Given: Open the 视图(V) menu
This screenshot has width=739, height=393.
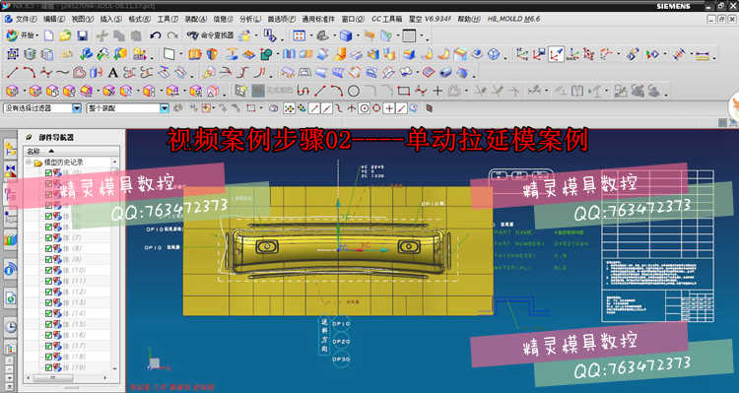Looking at the screenshot, I should pos(83,20).
